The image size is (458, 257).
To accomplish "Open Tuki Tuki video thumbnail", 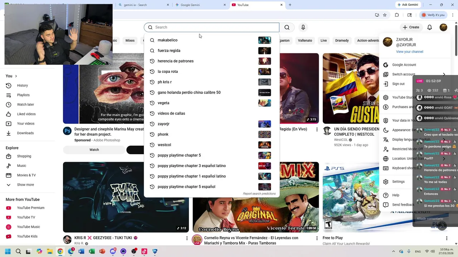I will click(x=126, y=197).
